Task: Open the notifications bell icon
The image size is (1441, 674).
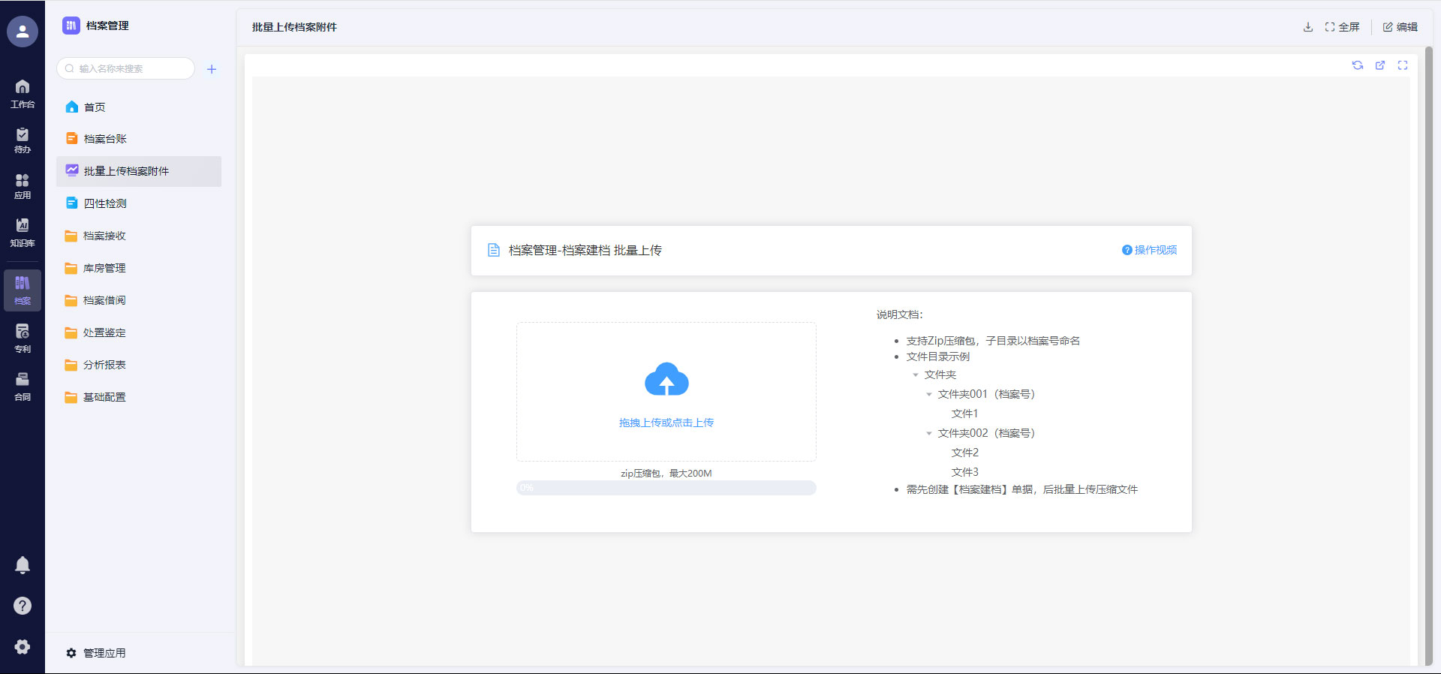Action: click(x=23, y=564)
